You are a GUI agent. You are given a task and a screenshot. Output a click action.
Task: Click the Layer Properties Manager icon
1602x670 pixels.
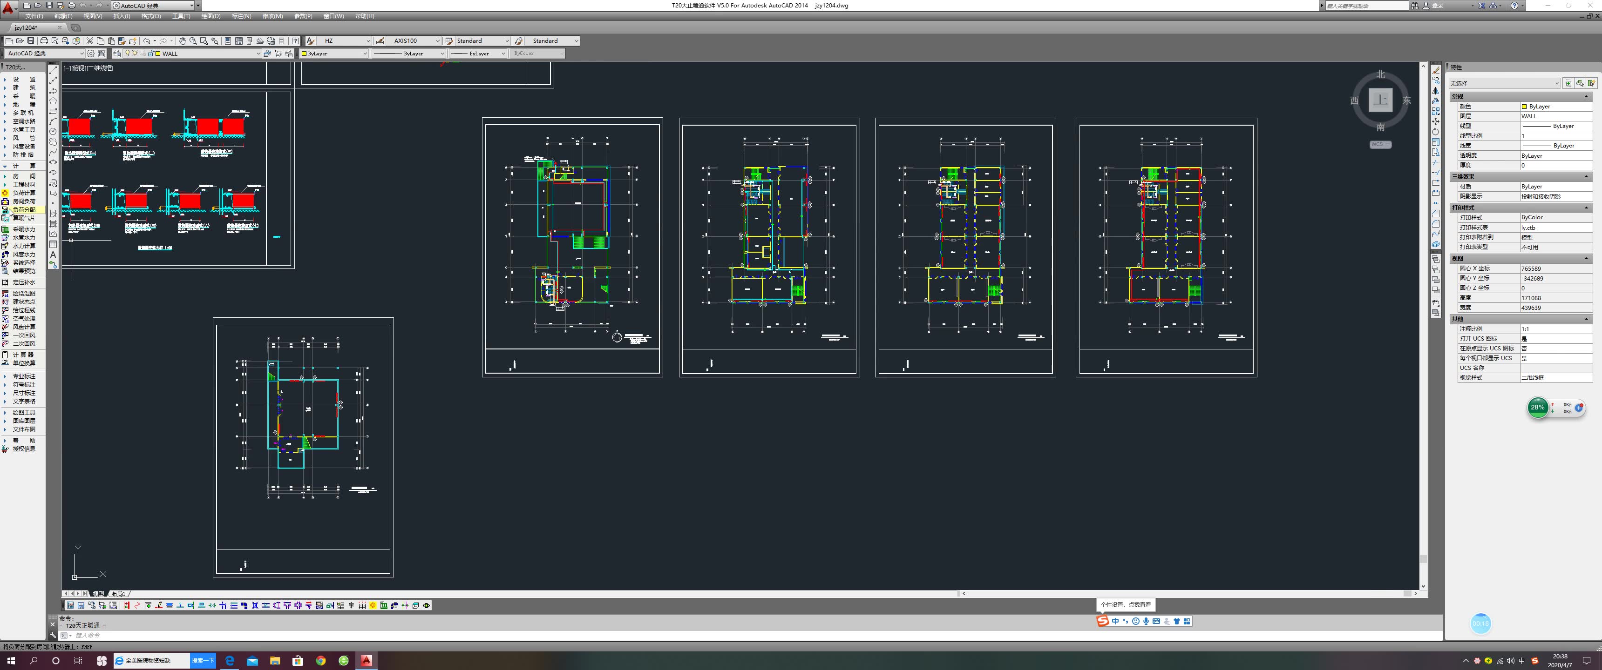tap(117, 54)
